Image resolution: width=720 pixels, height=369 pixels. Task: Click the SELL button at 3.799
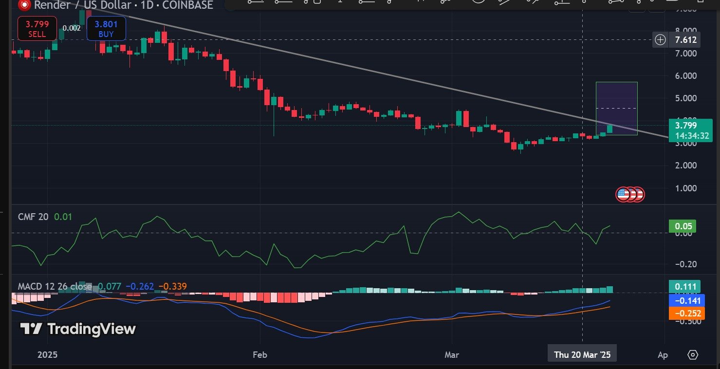(37, 28)
